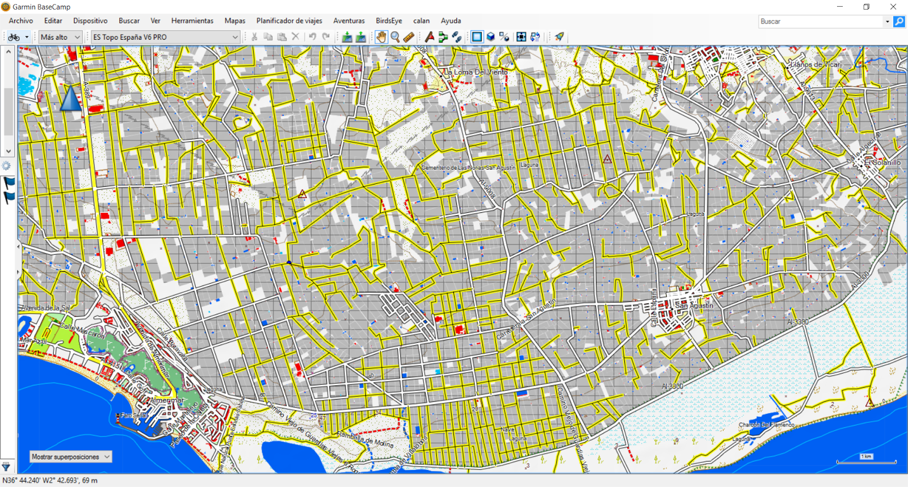Switch to 2D map view
The width and height of the screenshot is (908, 487).
(x=477, y=37)
